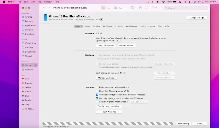Viewport: 219px width, 128px height.
Task: Open the more actions ellipsis menu
Action: (154, 8)
